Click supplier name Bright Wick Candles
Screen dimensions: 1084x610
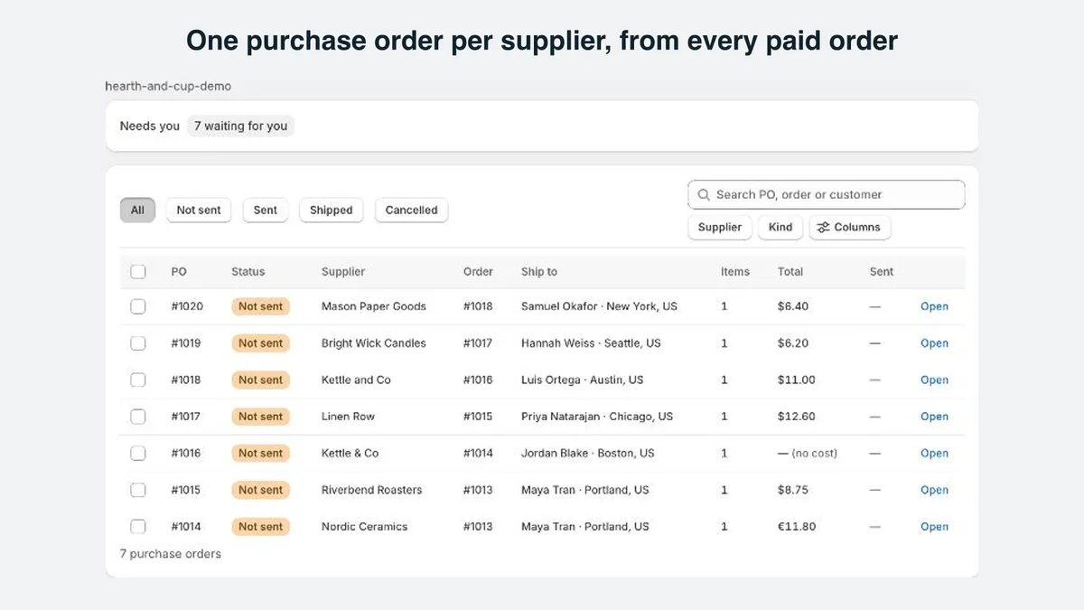click(x=374, y=343)
